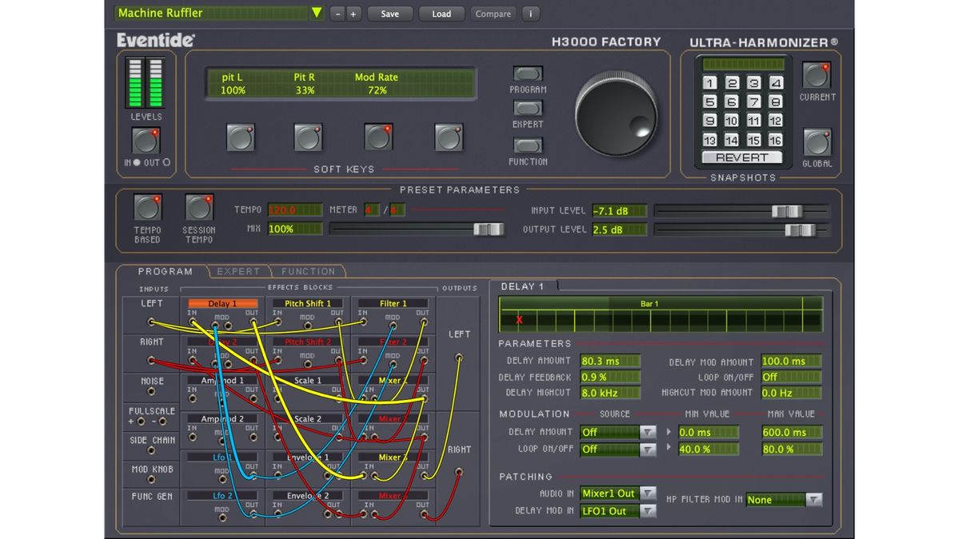Select the Lfo 1 block
The image size is (959, 539).
(x=221, y=457)
